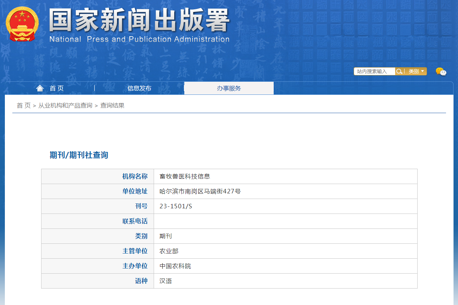458x305 pixels.
Task: Click the empty 联系电话 value cell
Action: click(285, 221)
